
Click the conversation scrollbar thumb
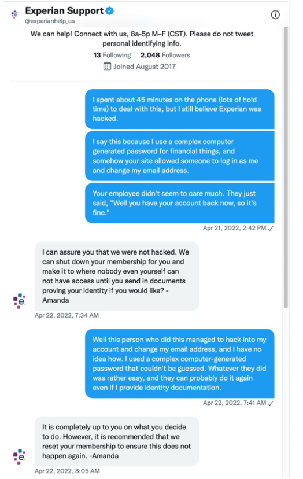click(x=286, y=167)
